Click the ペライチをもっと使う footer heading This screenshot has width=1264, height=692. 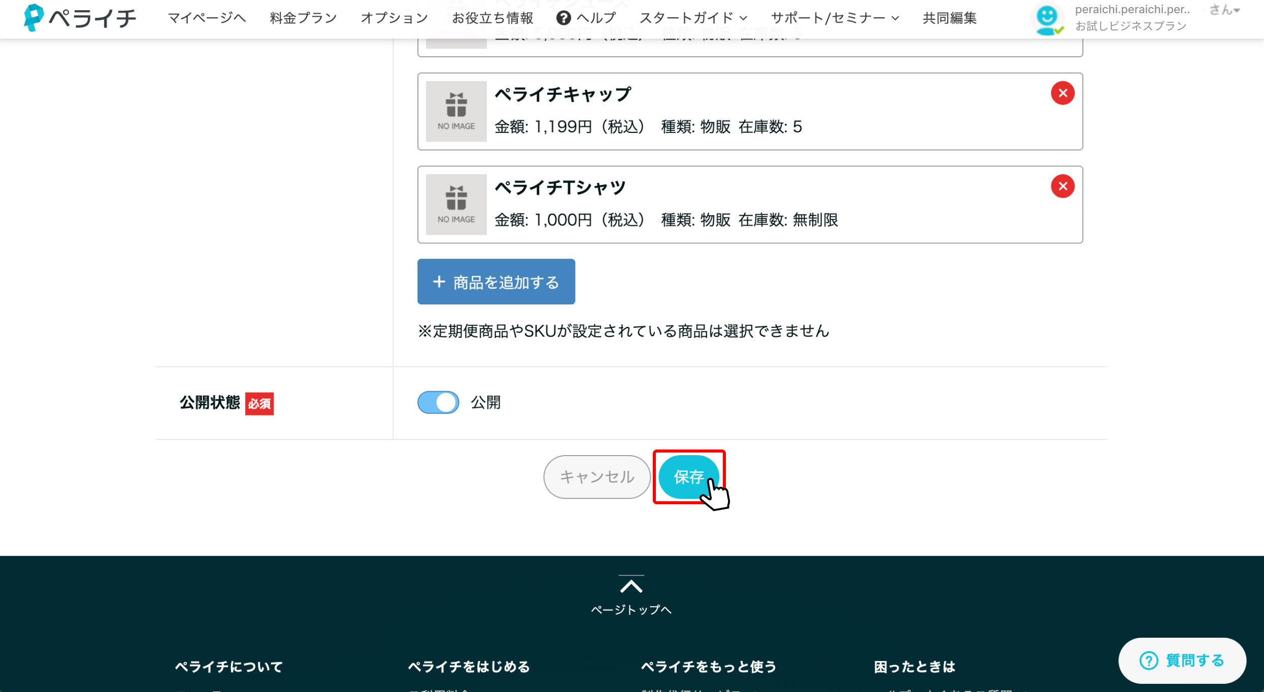point(709,667)
